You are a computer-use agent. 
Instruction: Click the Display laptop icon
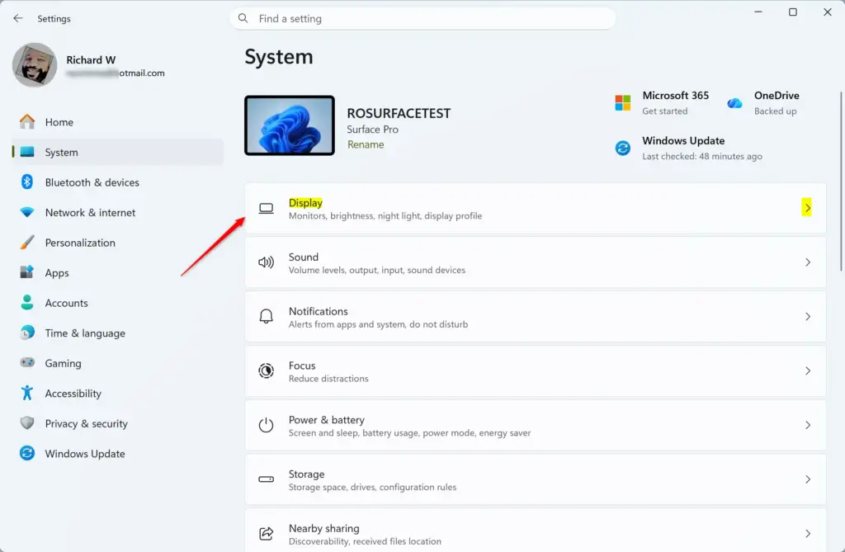click(267, 209)
